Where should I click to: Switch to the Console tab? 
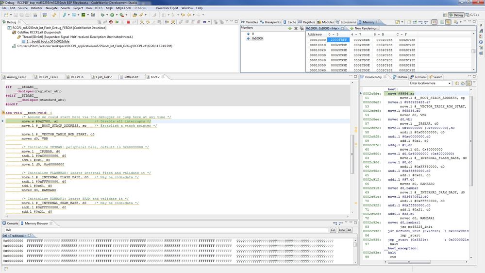coord(10,223)
